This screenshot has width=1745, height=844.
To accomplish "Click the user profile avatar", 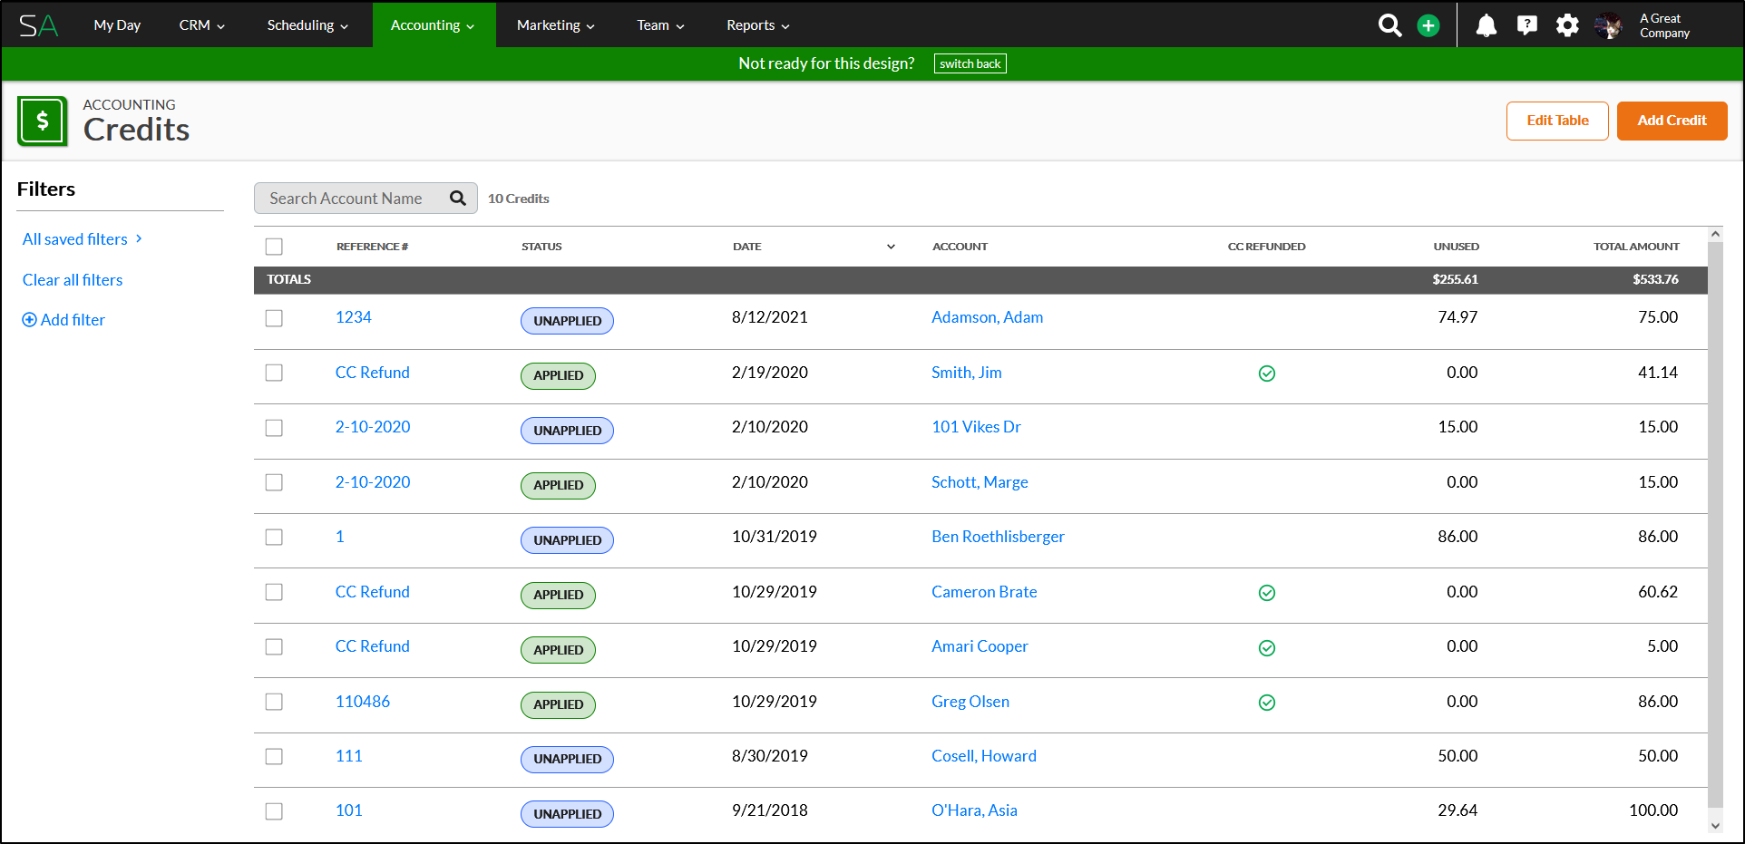I will pyautogui.click(x=1609, y=25).
